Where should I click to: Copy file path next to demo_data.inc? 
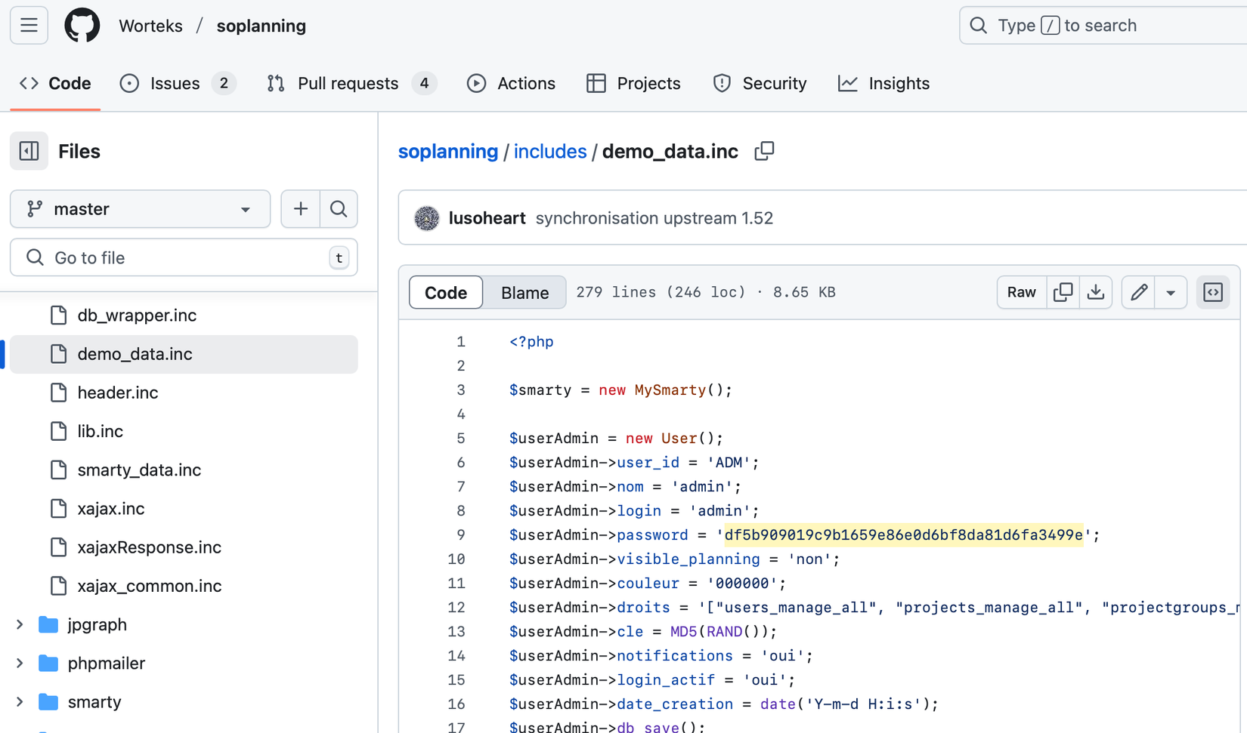764,151
